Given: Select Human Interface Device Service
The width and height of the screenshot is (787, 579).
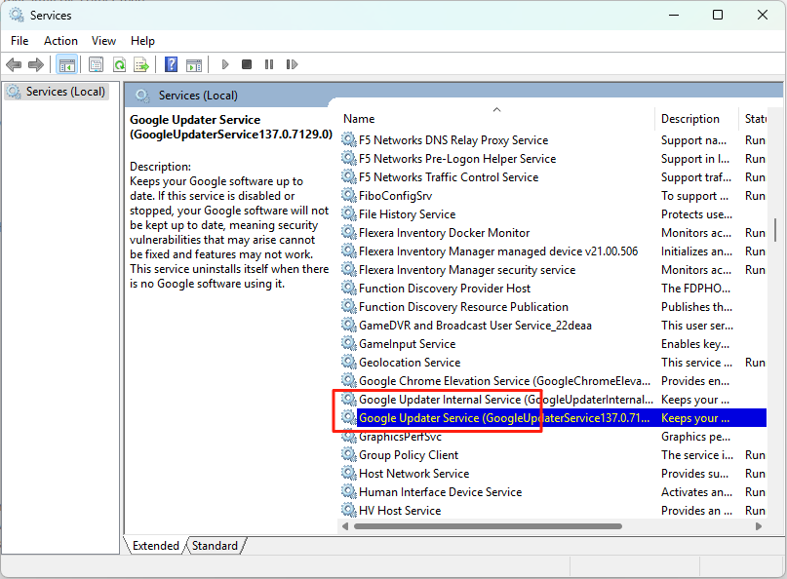Looking at the screenshot, I should click(440, 492).
